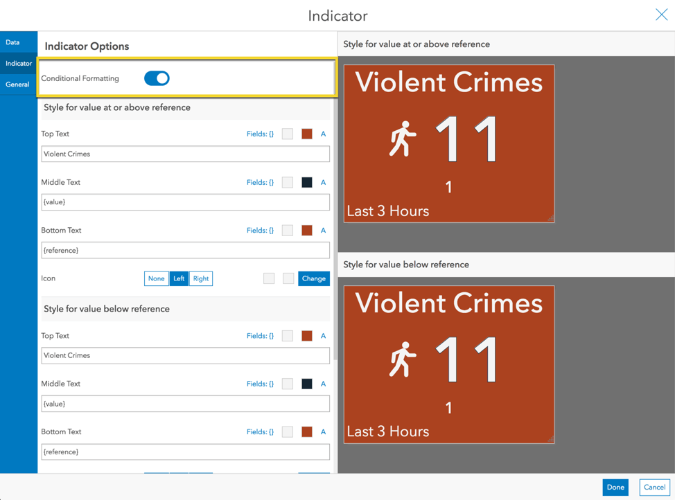Click text style 'A' icon for above-reference Top Text

click(x=323, y=134)
